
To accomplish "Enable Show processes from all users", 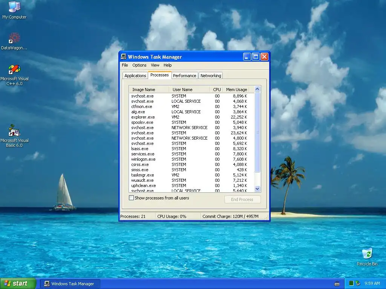I will [132, 198].
